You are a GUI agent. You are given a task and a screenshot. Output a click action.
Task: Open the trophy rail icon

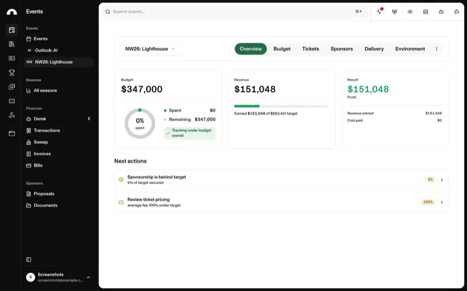point(11,72)
